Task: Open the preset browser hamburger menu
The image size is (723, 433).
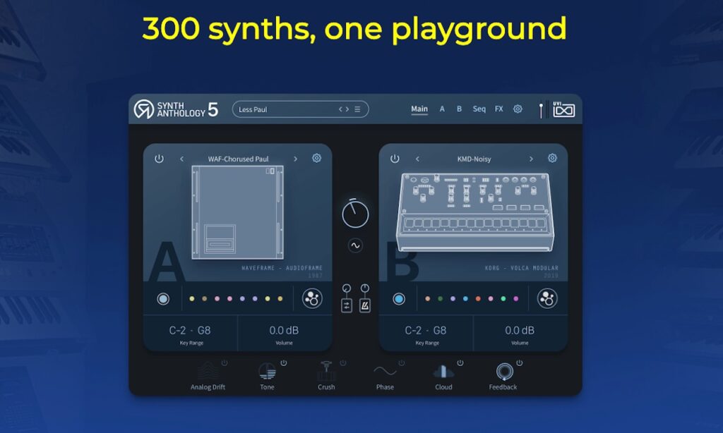Action: point(357,109)
